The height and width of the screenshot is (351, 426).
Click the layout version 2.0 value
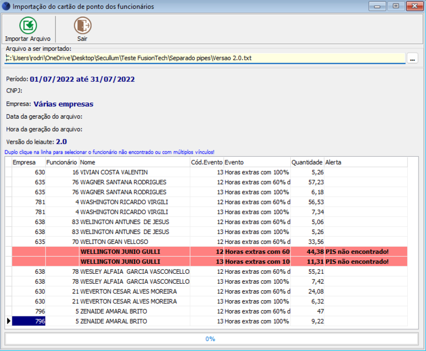[61, 142]
